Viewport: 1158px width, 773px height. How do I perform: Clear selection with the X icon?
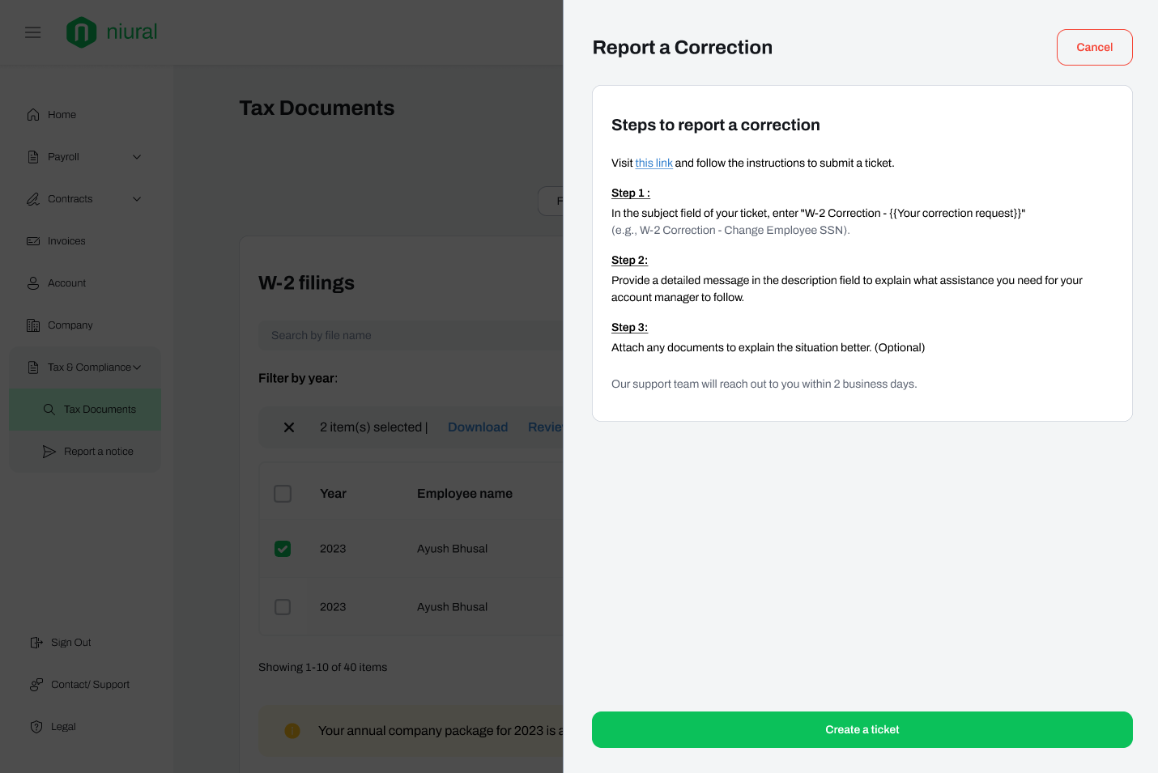289,427
